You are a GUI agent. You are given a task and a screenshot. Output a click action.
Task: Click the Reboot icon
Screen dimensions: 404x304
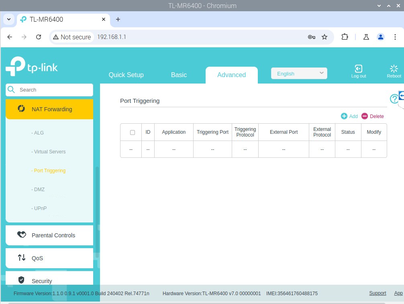tap(394, 69)
